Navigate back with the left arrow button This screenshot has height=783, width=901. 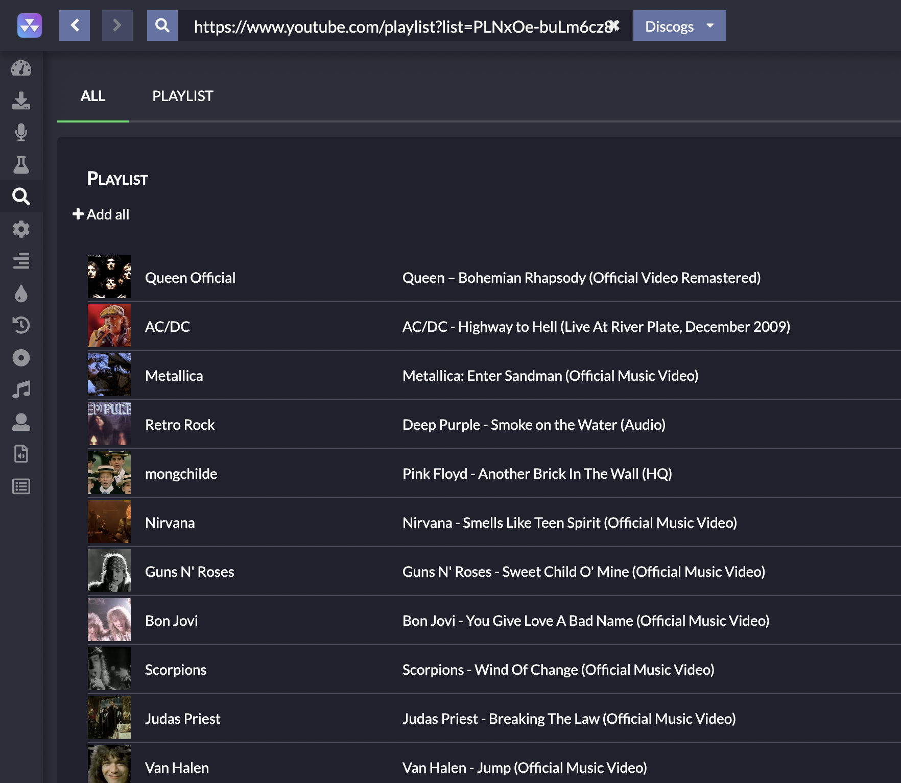click(x=75, y=25)
